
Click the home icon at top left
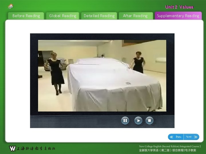click(x=11, y=6)
